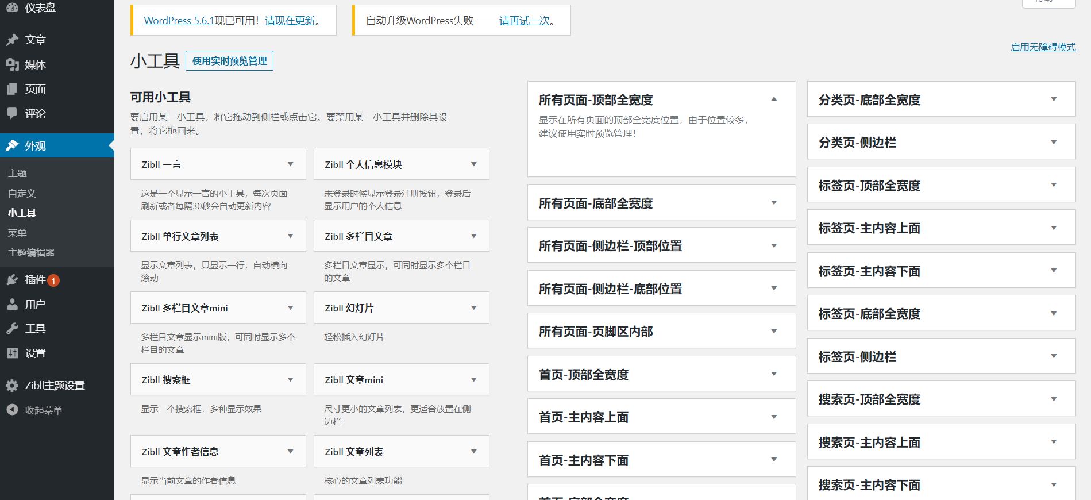1091x500 pixels.
Task: Expand the 分类页-侧边栏 widget area
Action: click(x=1054, y=143)
